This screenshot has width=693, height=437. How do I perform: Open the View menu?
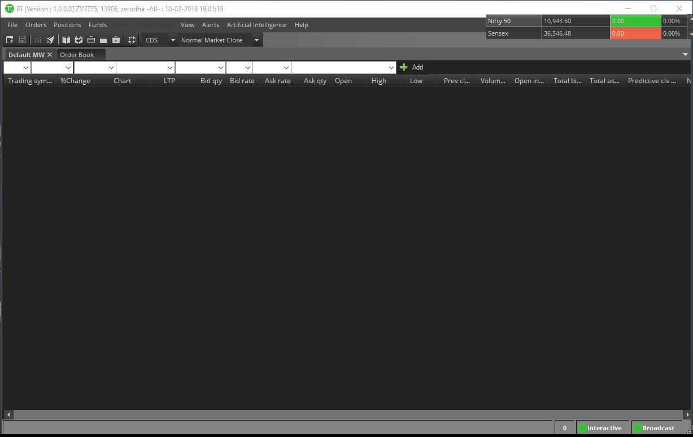click(x=188, y=25)
